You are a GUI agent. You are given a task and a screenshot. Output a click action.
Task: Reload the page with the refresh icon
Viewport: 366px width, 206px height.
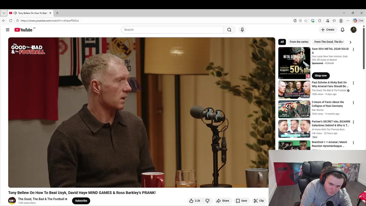pos(11,21)
